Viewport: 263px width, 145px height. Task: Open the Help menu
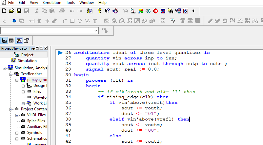coord(102,3)
